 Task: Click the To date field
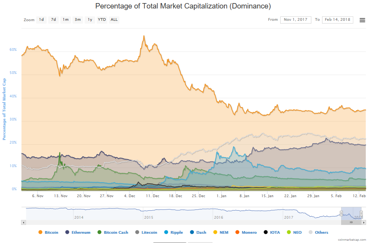(x=337, y=20)
